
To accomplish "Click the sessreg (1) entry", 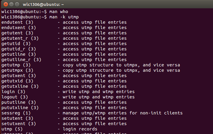I will click(x=16, y=113).
